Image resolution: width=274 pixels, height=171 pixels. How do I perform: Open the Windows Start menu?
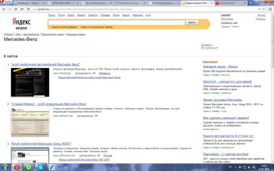point(6,167)
